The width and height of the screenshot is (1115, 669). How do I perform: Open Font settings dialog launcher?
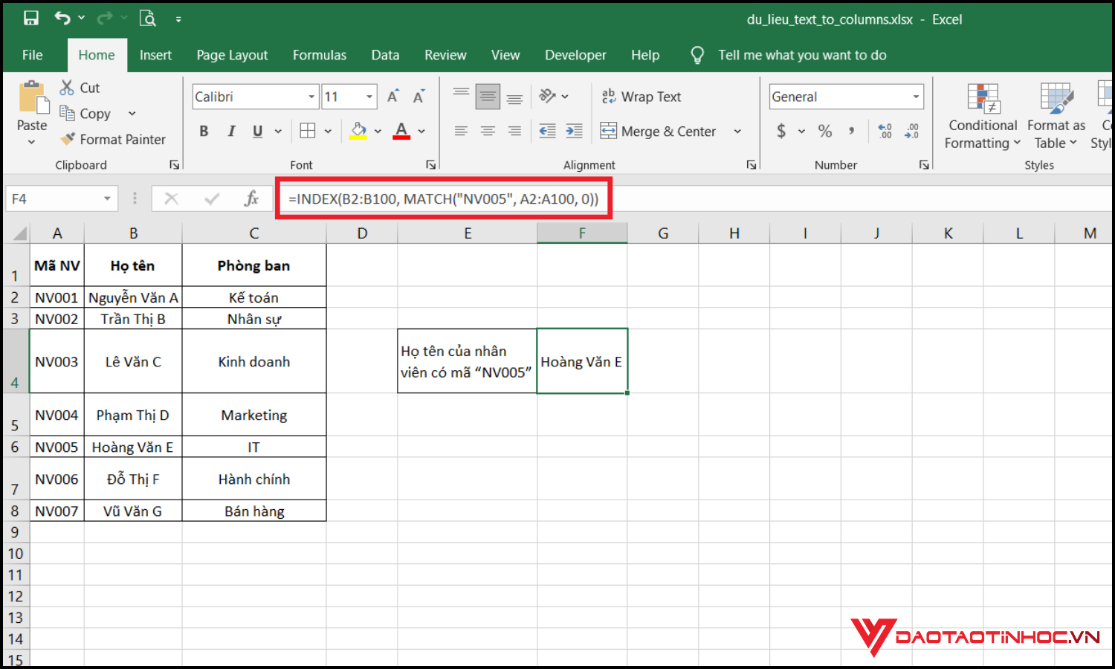(x=430, y=165)
